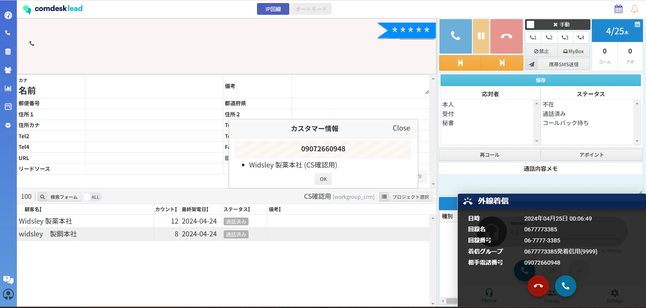
Task: Select コールバック待ち in ステータス list
Action: tap(566, 123)
